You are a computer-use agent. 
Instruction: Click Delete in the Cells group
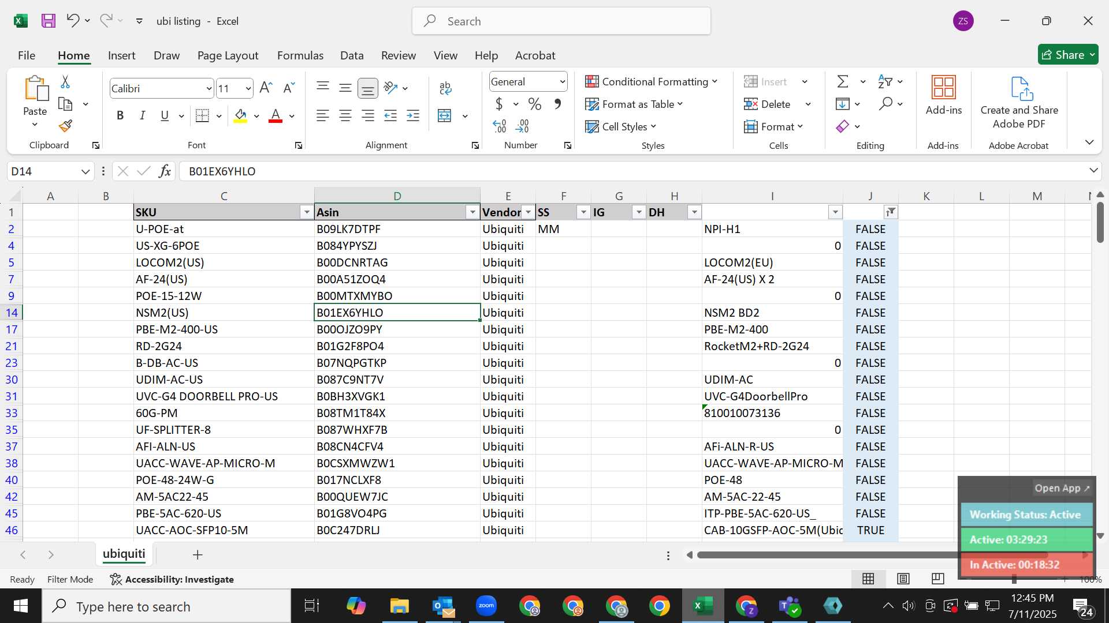tap(767, 104)
